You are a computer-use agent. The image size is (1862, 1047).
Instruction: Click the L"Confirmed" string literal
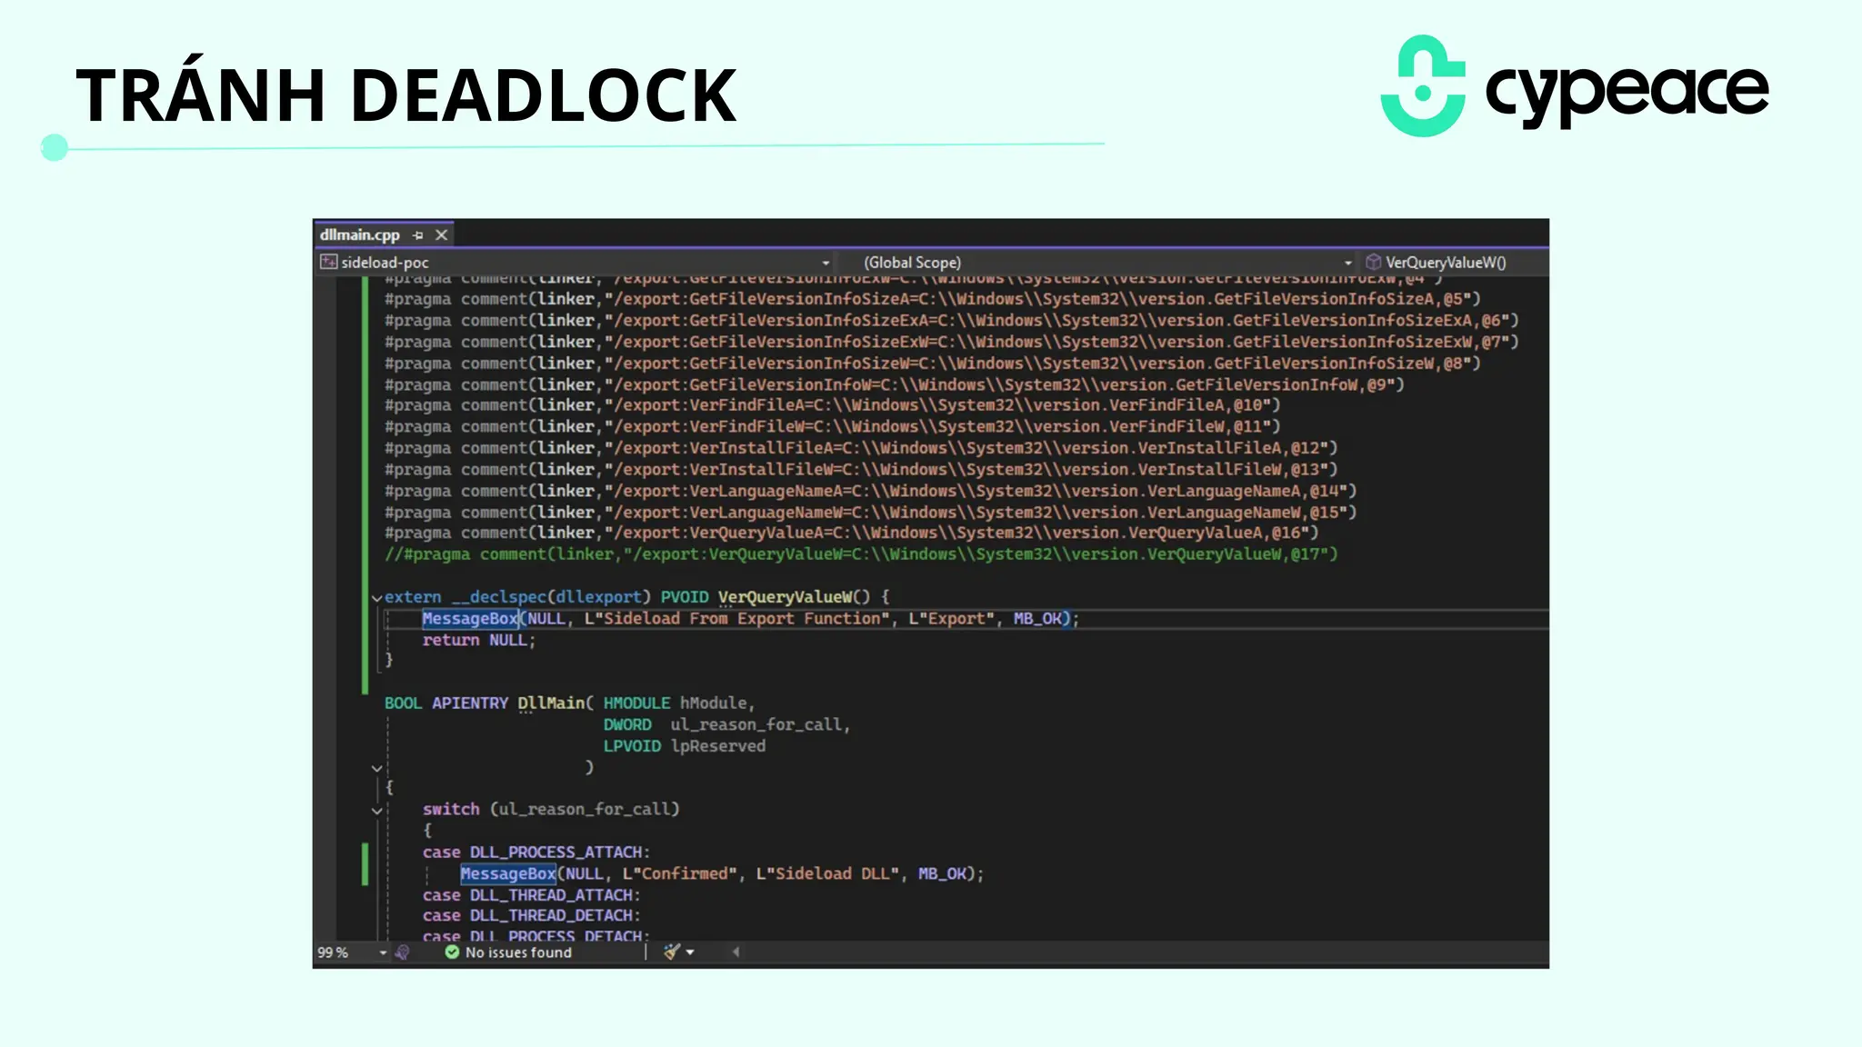coord(680,873)
